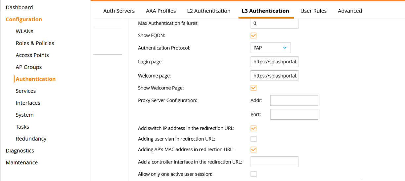Enable Adding user vlan in redirection URL
The image size is (405, 181).
point(253,139)
